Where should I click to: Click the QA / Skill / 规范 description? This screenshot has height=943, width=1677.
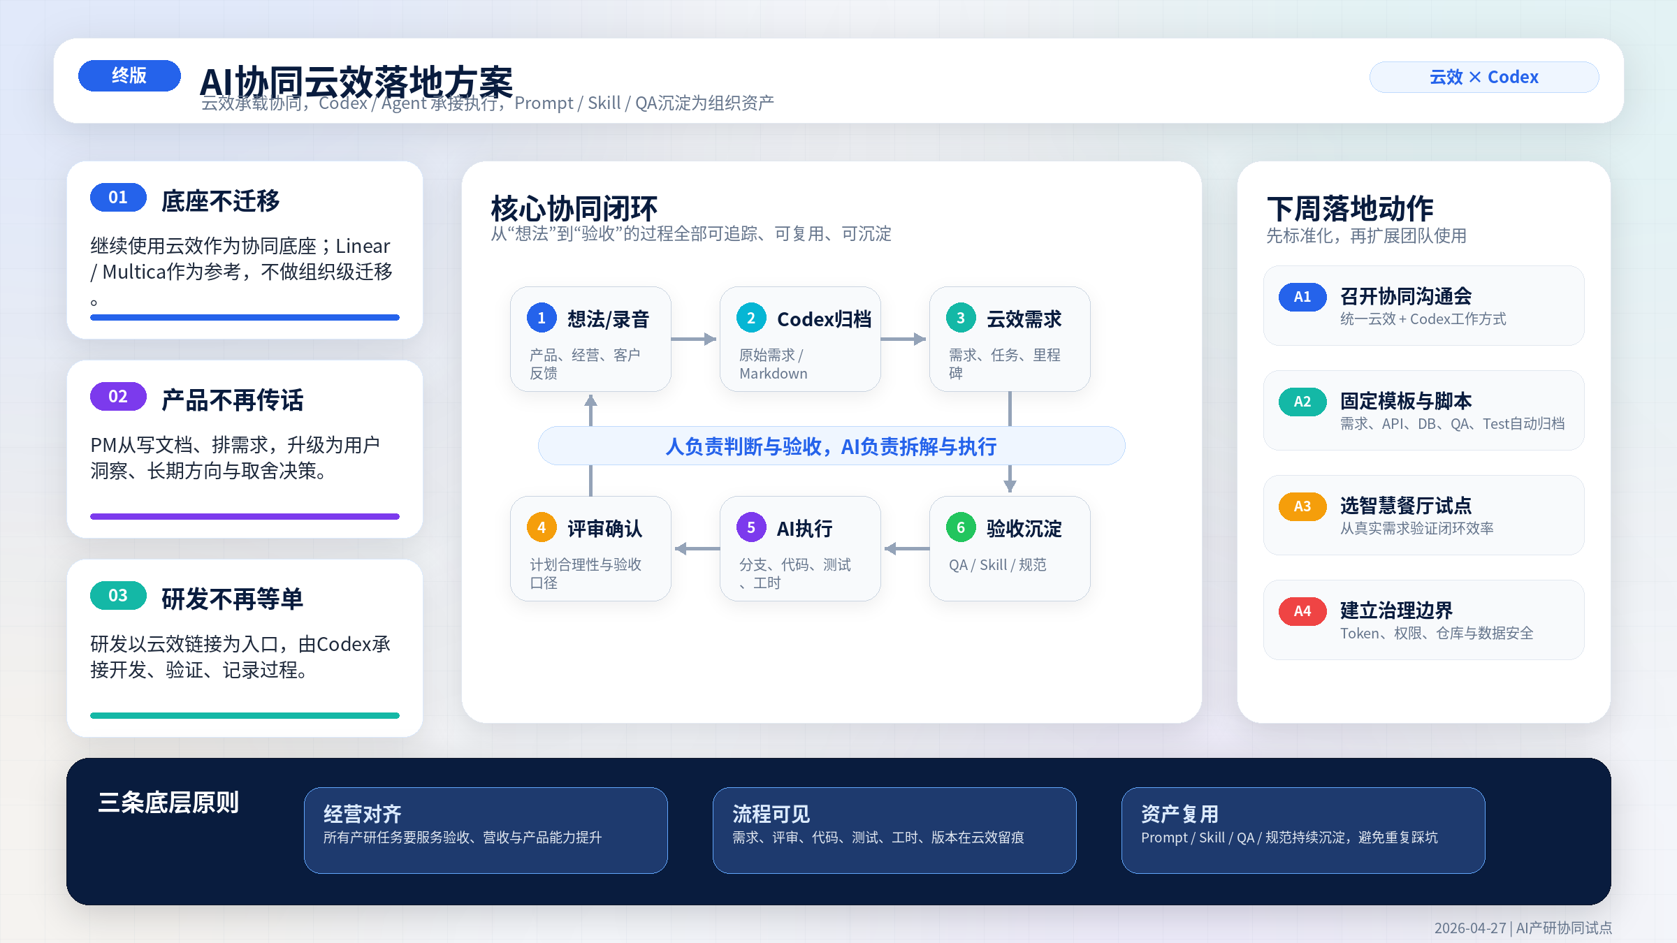click(x=998, y=564)
